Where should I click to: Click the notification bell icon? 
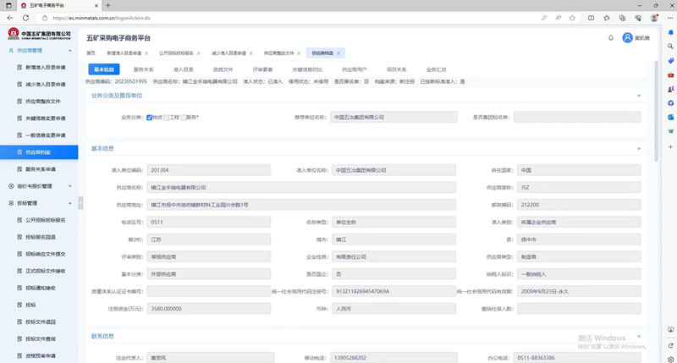(x=611, y=38)
